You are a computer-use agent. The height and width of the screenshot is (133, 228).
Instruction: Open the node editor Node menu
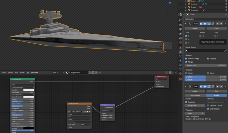[22, 73]
